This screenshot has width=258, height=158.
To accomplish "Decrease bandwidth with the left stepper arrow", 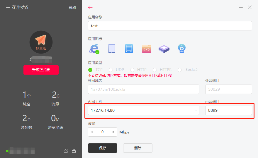I will pos(92,132).
